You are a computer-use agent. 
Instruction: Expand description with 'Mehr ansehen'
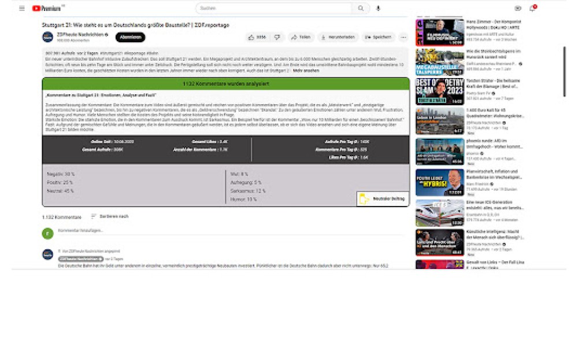(306, 71)
